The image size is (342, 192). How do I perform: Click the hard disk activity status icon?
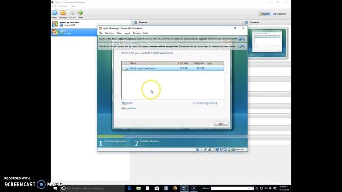(x=197, y=150)
